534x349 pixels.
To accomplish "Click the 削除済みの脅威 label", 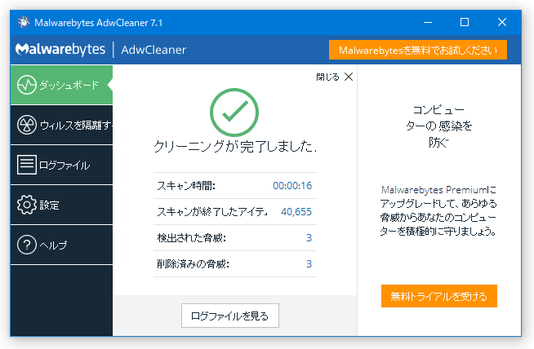I will pyautogui.click(x=193, y=263).
